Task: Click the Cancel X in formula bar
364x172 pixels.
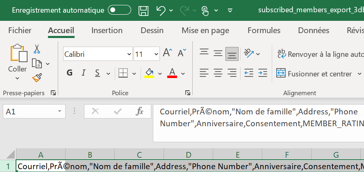Action: coord(96,112)
